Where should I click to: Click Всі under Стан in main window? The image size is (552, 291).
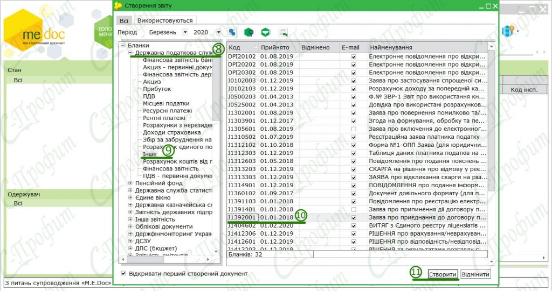(x=18, y=80)
